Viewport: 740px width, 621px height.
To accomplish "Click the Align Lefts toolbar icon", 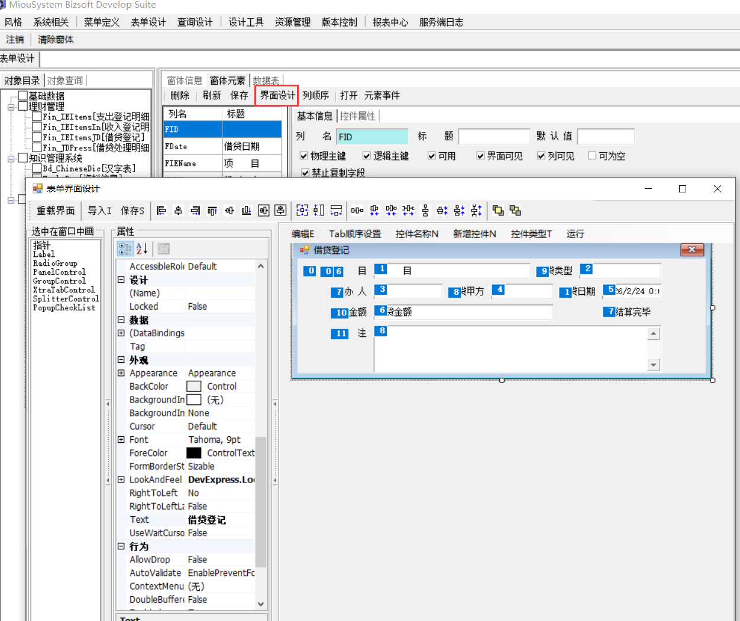I will 161,211.
